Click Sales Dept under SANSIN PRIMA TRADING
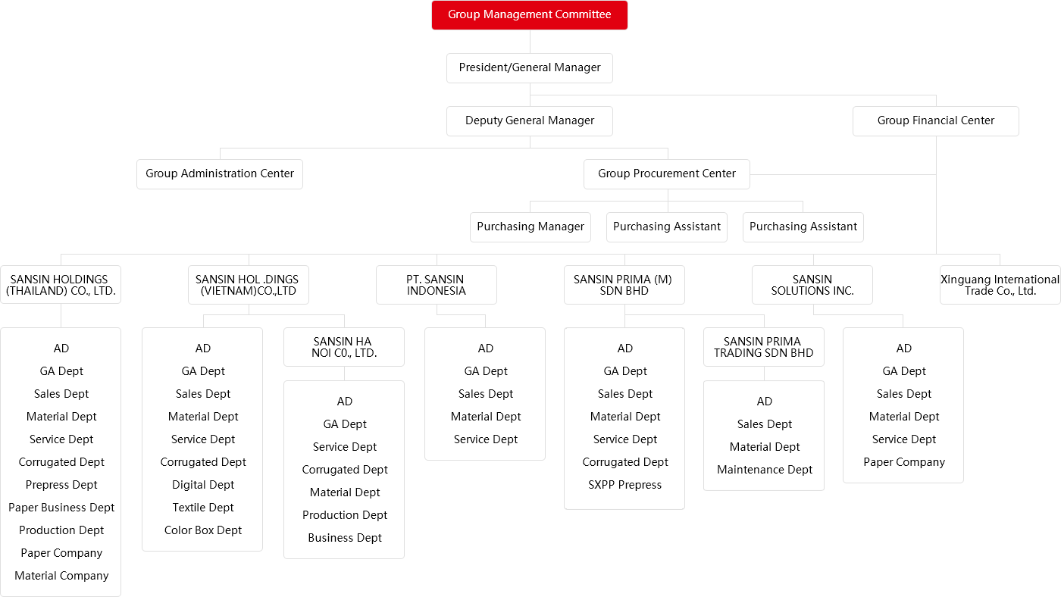 pos(765,424)
